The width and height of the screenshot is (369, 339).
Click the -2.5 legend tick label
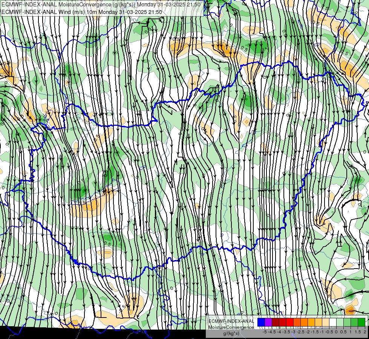coord(300,332)
